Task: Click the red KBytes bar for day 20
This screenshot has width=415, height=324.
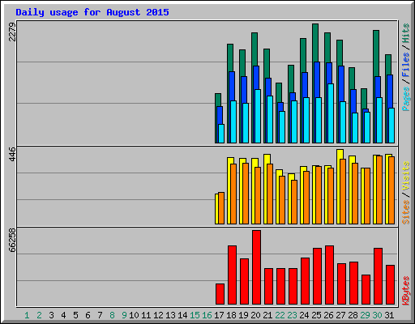Action: click(256, 267)
